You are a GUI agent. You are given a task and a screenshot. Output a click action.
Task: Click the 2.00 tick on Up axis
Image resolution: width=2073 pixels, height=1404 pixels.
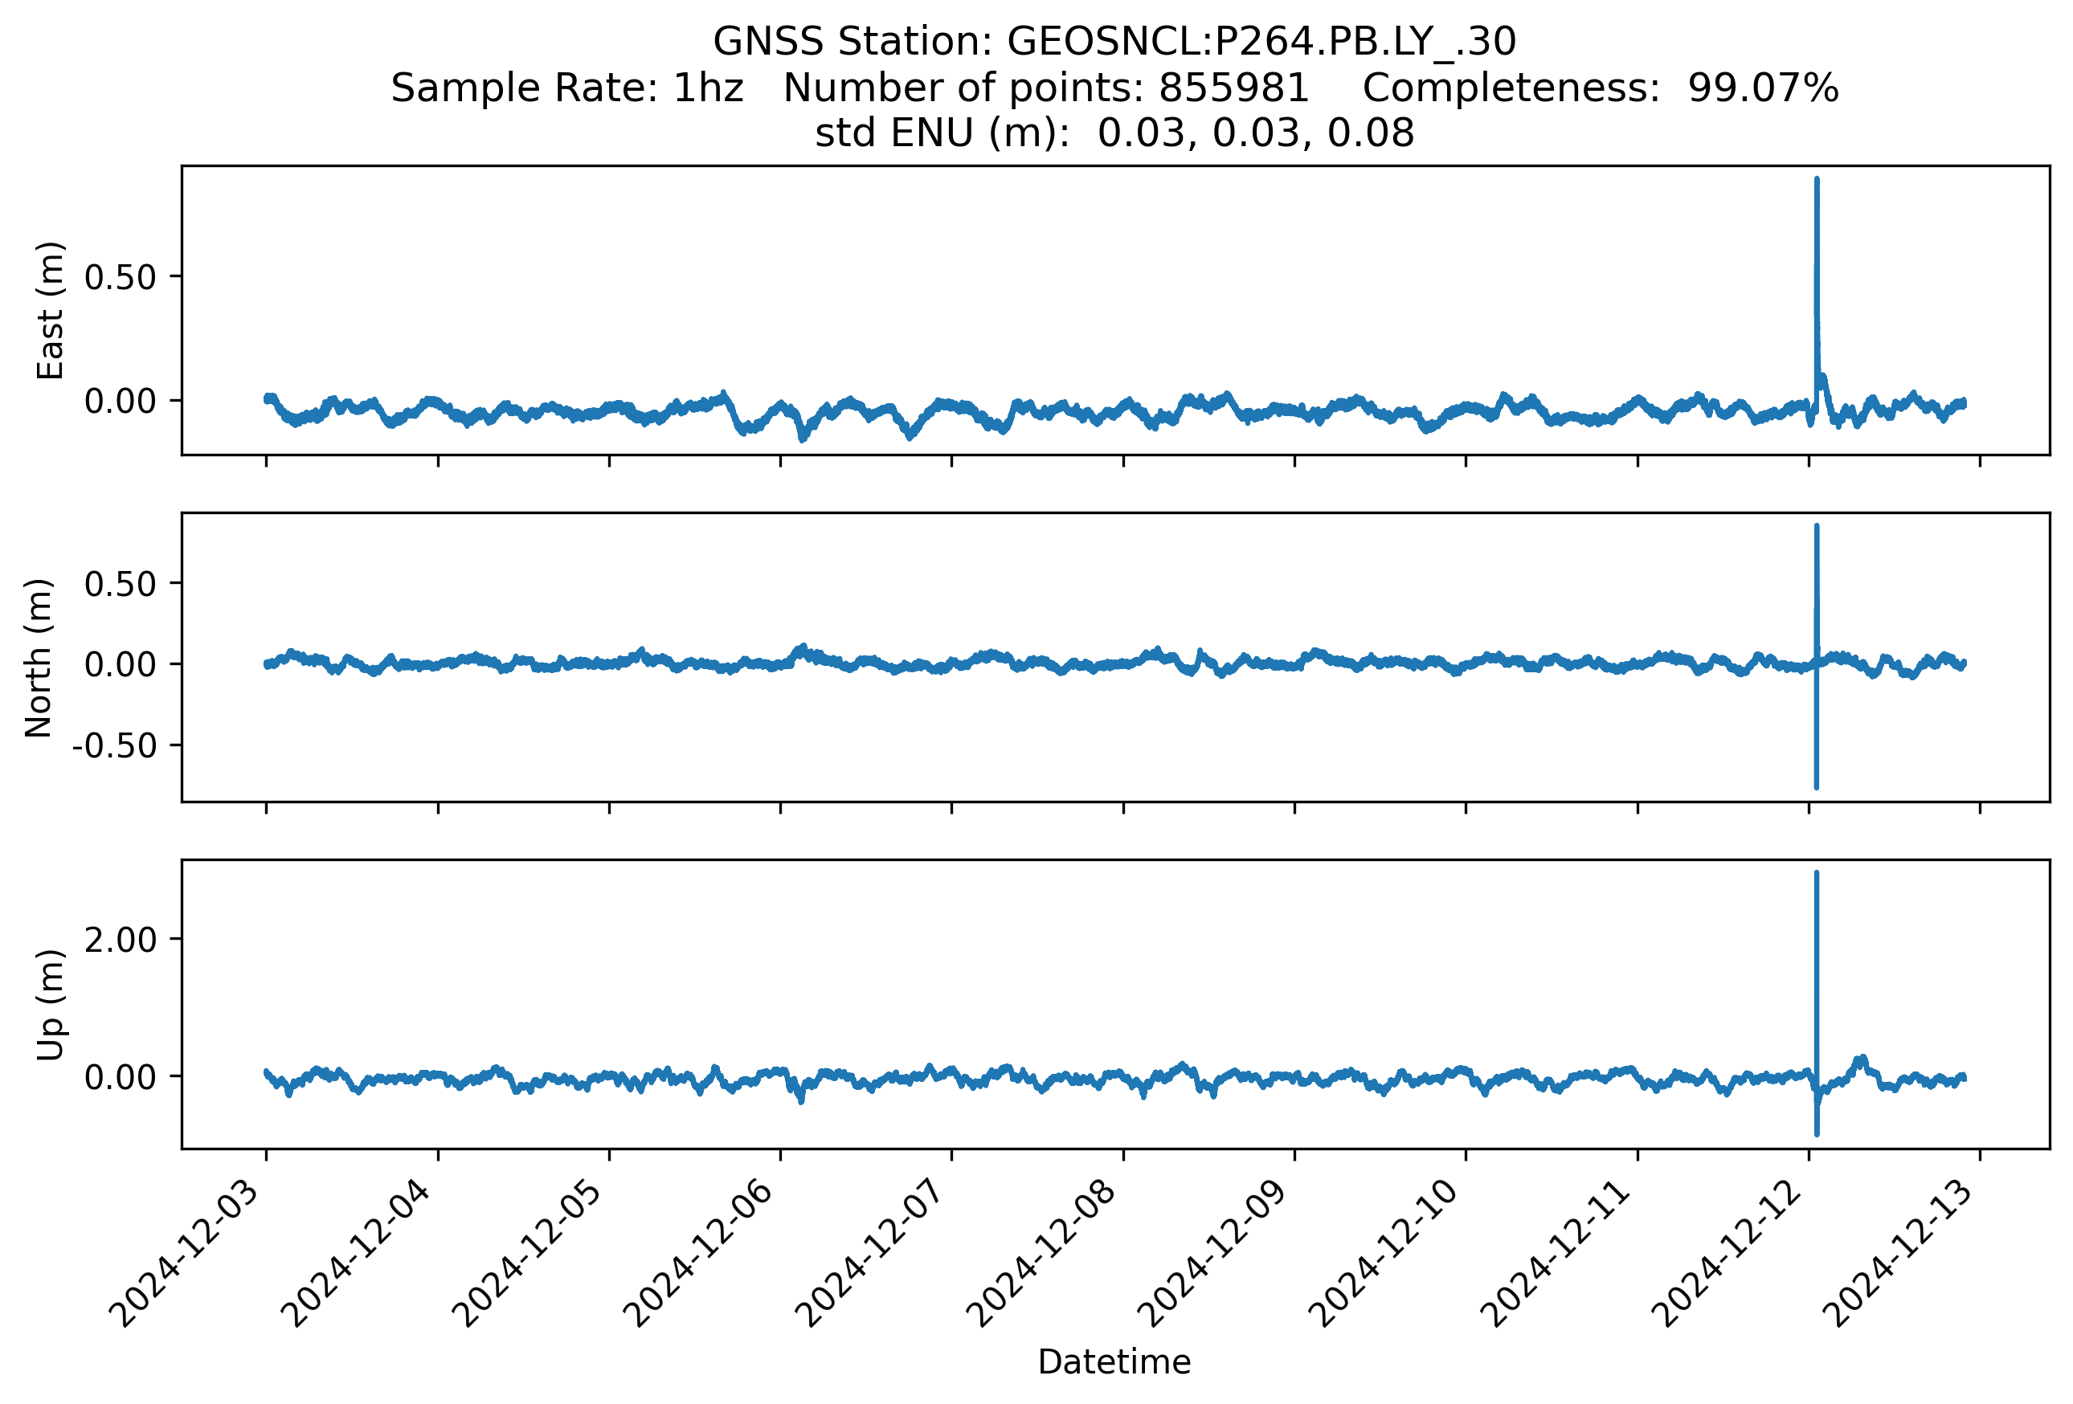tap(120, 940)
